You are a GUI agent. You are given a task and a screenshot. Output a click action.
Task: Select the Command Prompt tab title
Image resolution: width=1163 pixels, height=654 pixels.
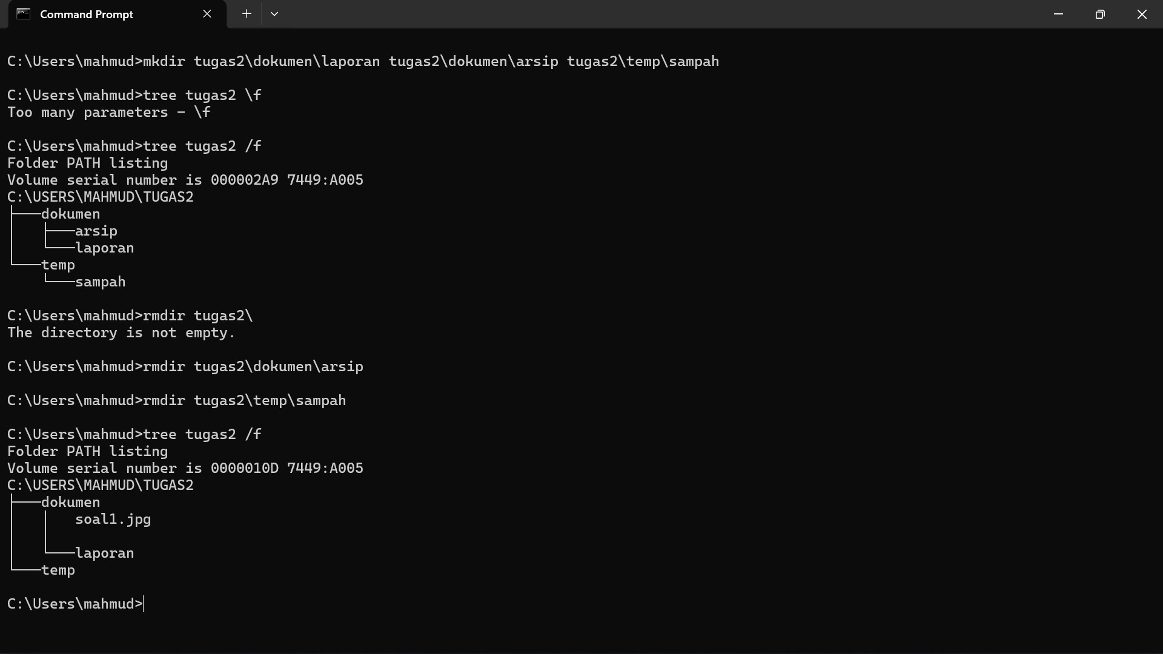click(87, 14)
